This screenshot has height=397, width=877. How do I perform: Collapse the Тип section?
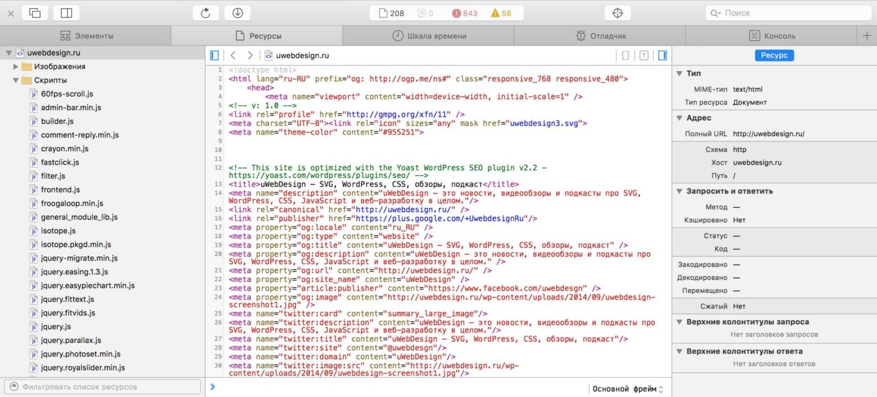[x=679, y=73]
